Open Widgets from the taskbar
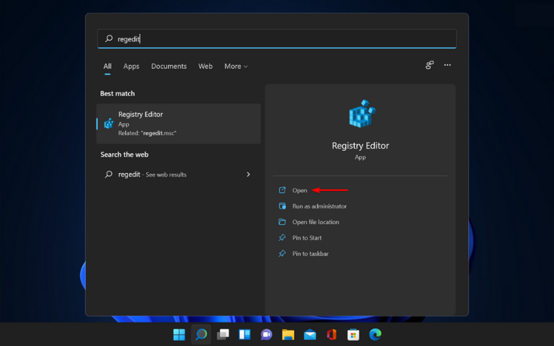The image size is (554, 346). (244, 334)
